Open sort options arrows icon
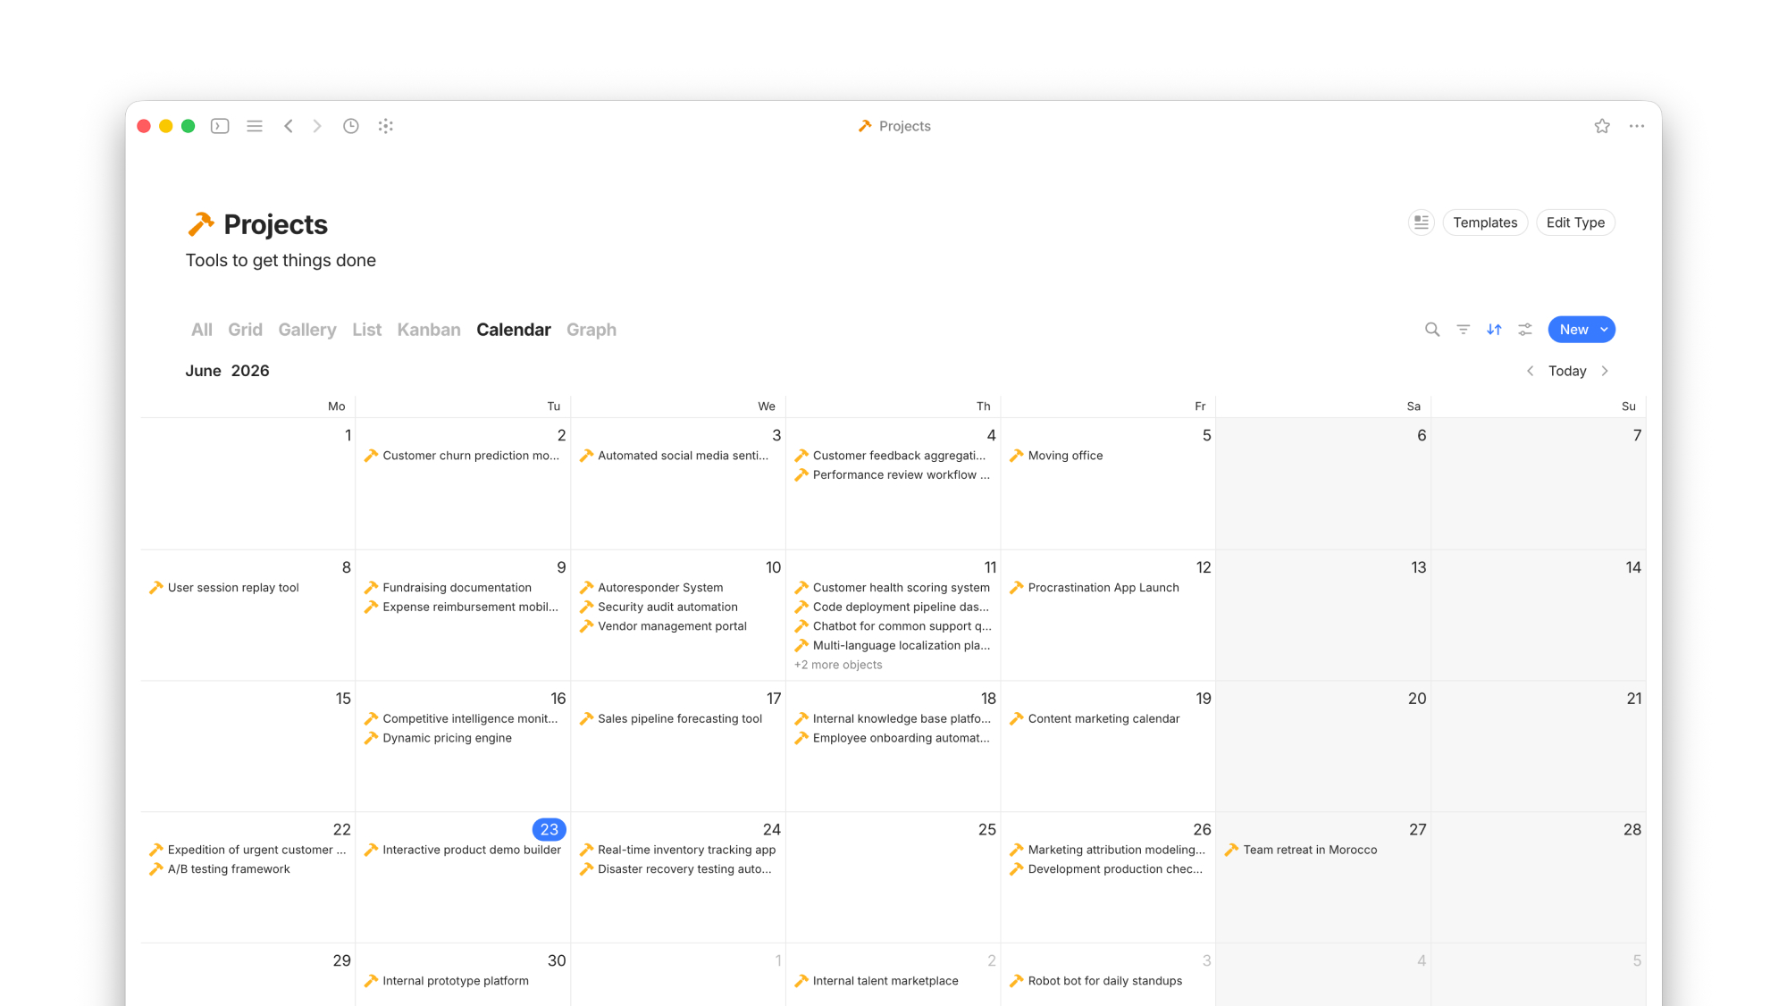1787x1006 pixels. coord(1494,330)
